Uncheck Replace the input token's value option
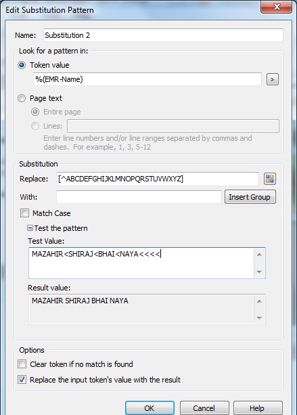297x415 pixels. (x=22, y=380)
